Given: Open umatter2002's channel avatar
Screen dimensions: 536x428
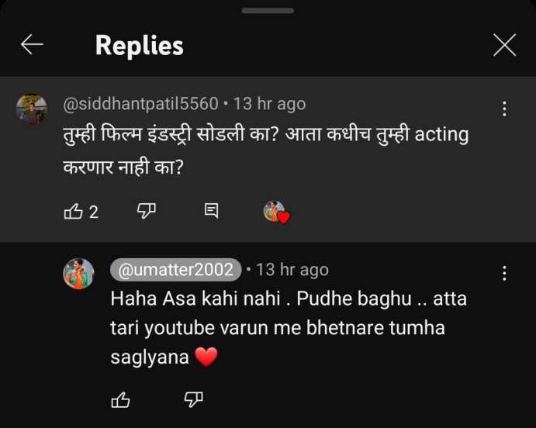Looking at the screenshot, I should pyautogui.click(x=78, y=274).
